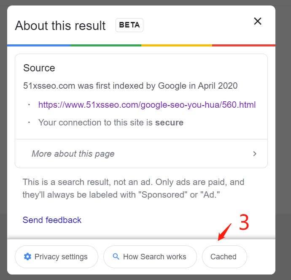Expand the More about this page chevron
Screen dimensions: 291x280
(255, 154)
